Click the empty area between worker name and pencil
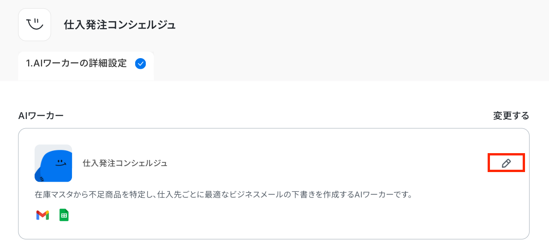 333,163
